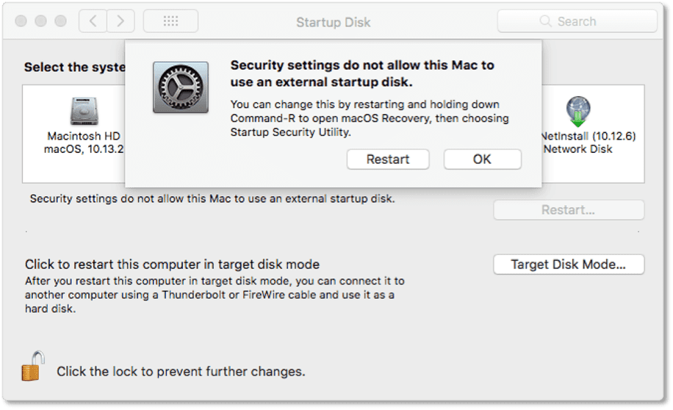Select the NetInstall Network Disk globe icon
The image size is (673, 410).
click(x=577, y=111)
